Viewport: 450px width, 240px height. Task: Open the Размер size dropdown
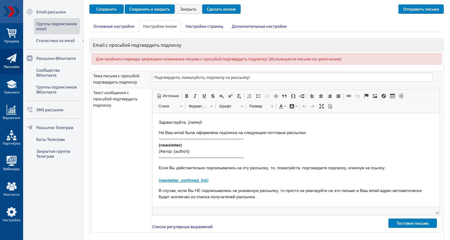point(261,106)
